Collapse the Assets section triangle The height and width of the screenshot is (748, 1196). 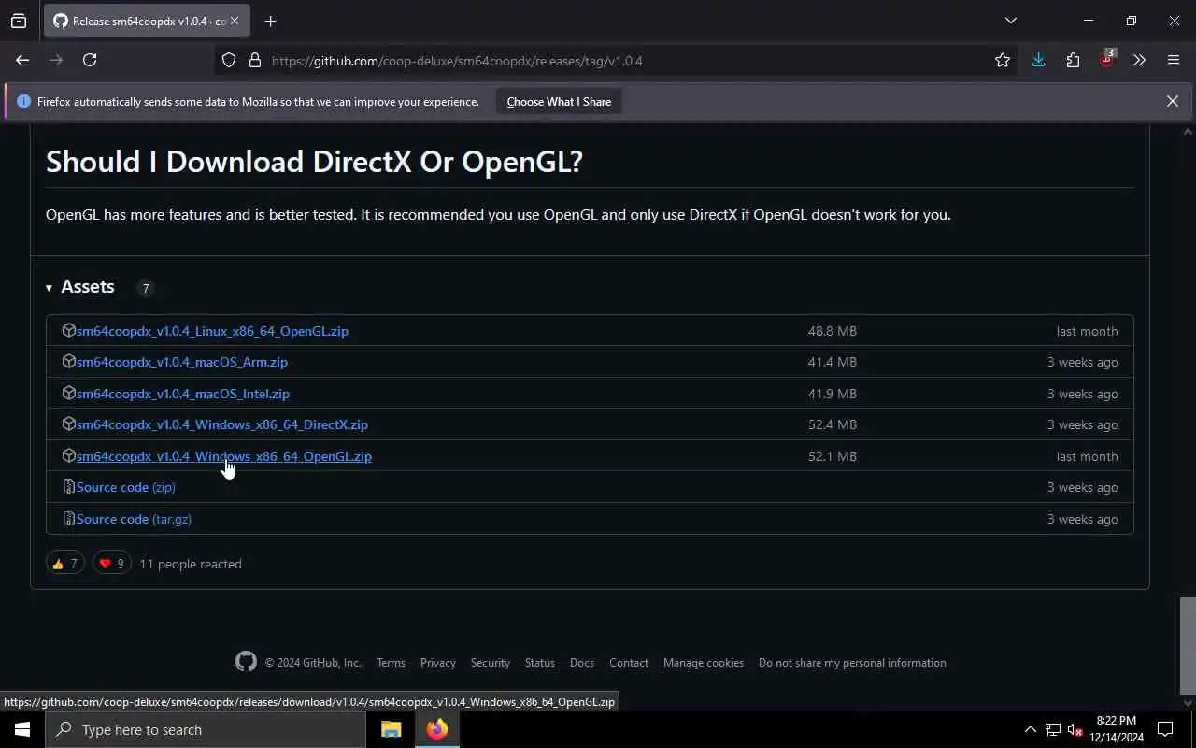pos(49,288)
